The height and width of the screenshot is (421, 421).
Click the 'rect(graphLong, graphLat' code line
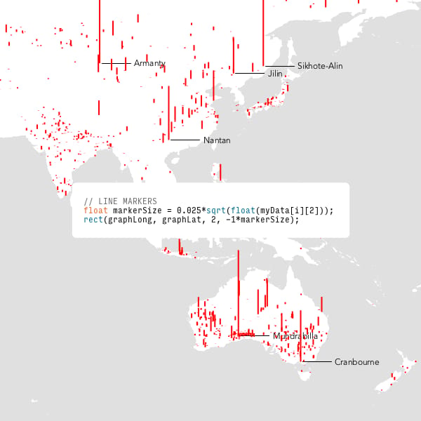[x=191, y=220]
